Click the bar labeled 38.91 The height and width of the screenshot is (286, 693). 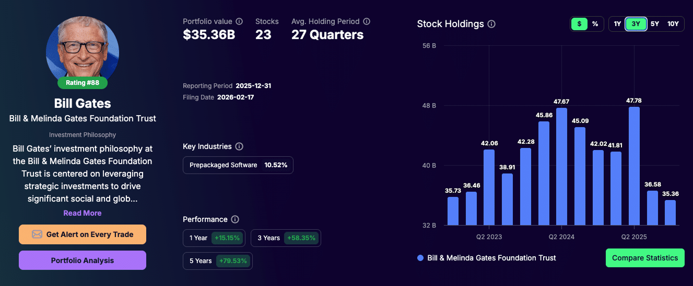point(507,200)
